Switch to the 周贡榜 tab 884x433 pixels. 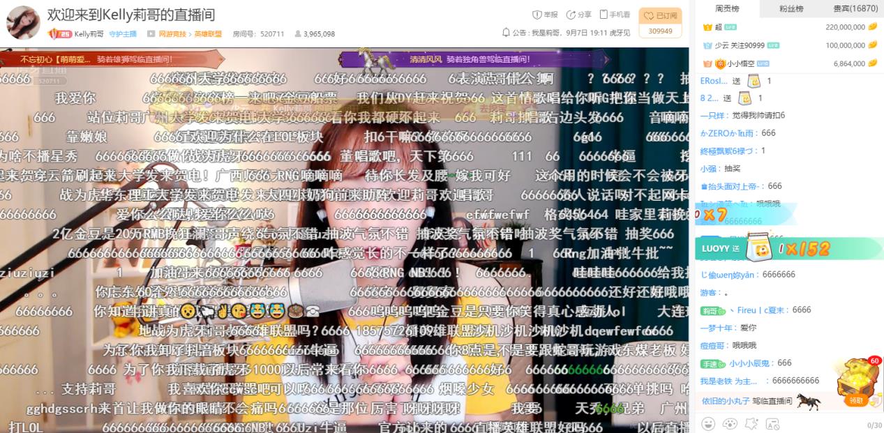[727, 8]
